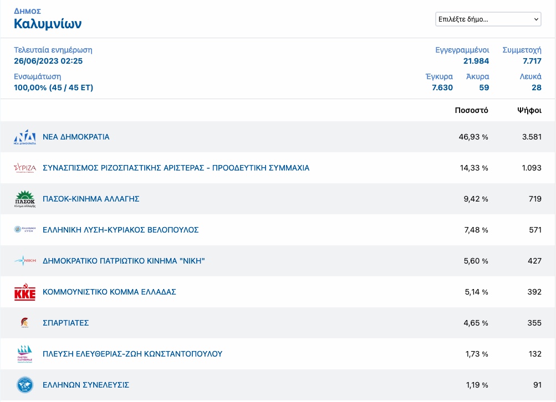Click the 'Ενσωμάτωση' label
The width and height of the screenshot is (556, 402).
pyautogui.click(x=38, y=76)
